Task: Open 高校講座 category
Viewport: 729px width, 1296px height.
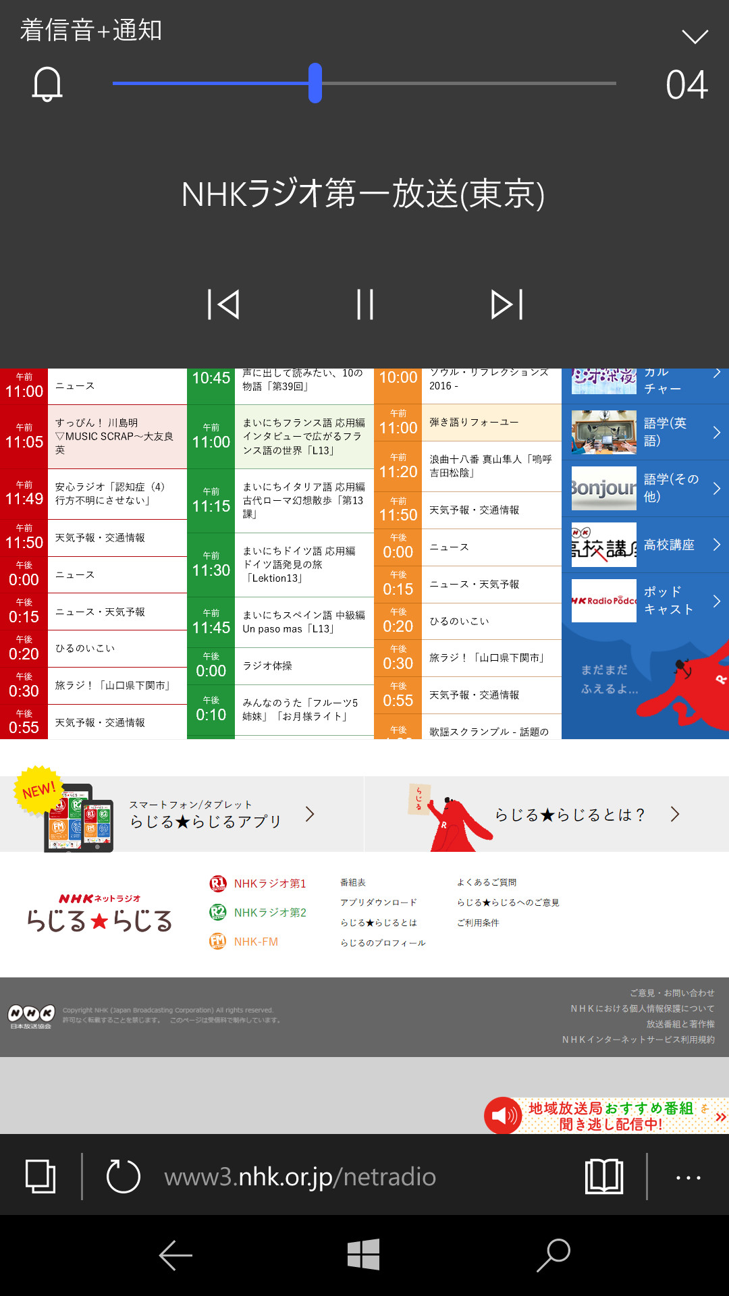Action: pyautogui.click(x=645, y=545)
